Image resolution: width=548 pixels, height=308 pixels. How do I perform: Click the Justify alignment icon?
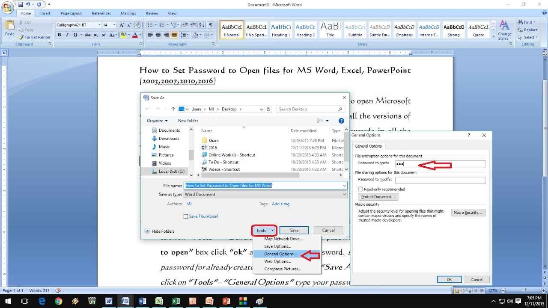point(174,35)
